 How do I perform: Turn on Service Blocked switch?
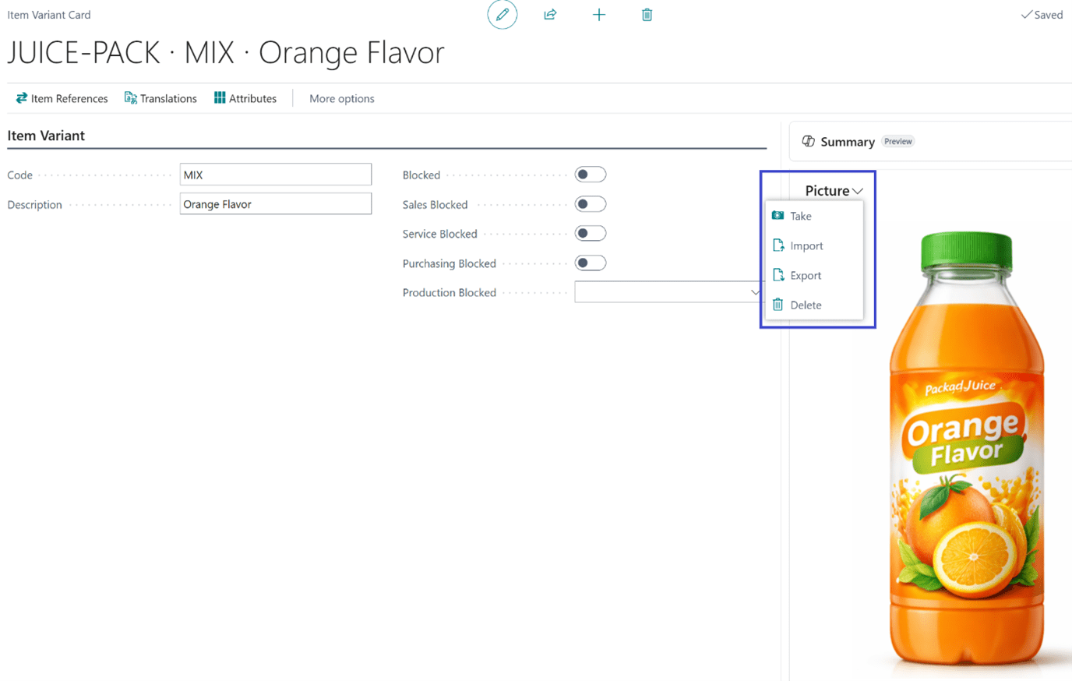pyautogui.click(x=590, y=234)
